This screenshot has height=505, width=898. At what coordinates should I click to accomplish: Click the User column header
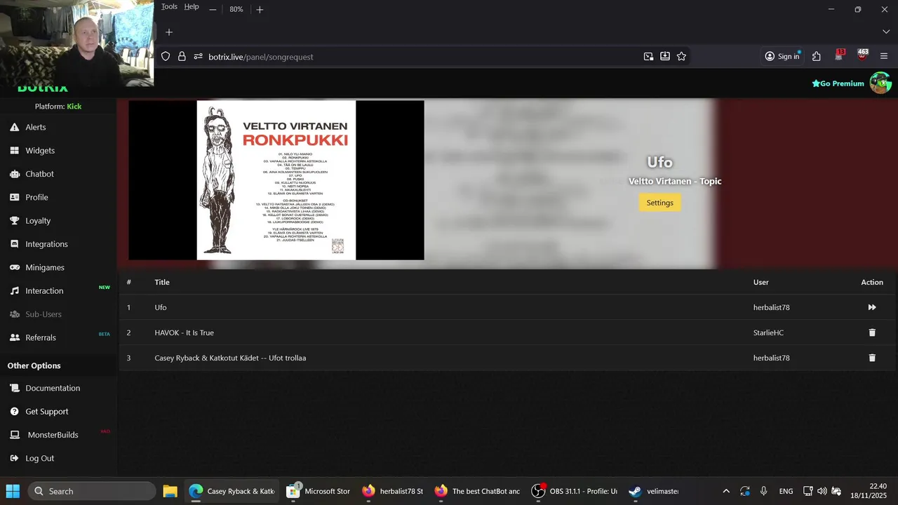coord(760,282)
